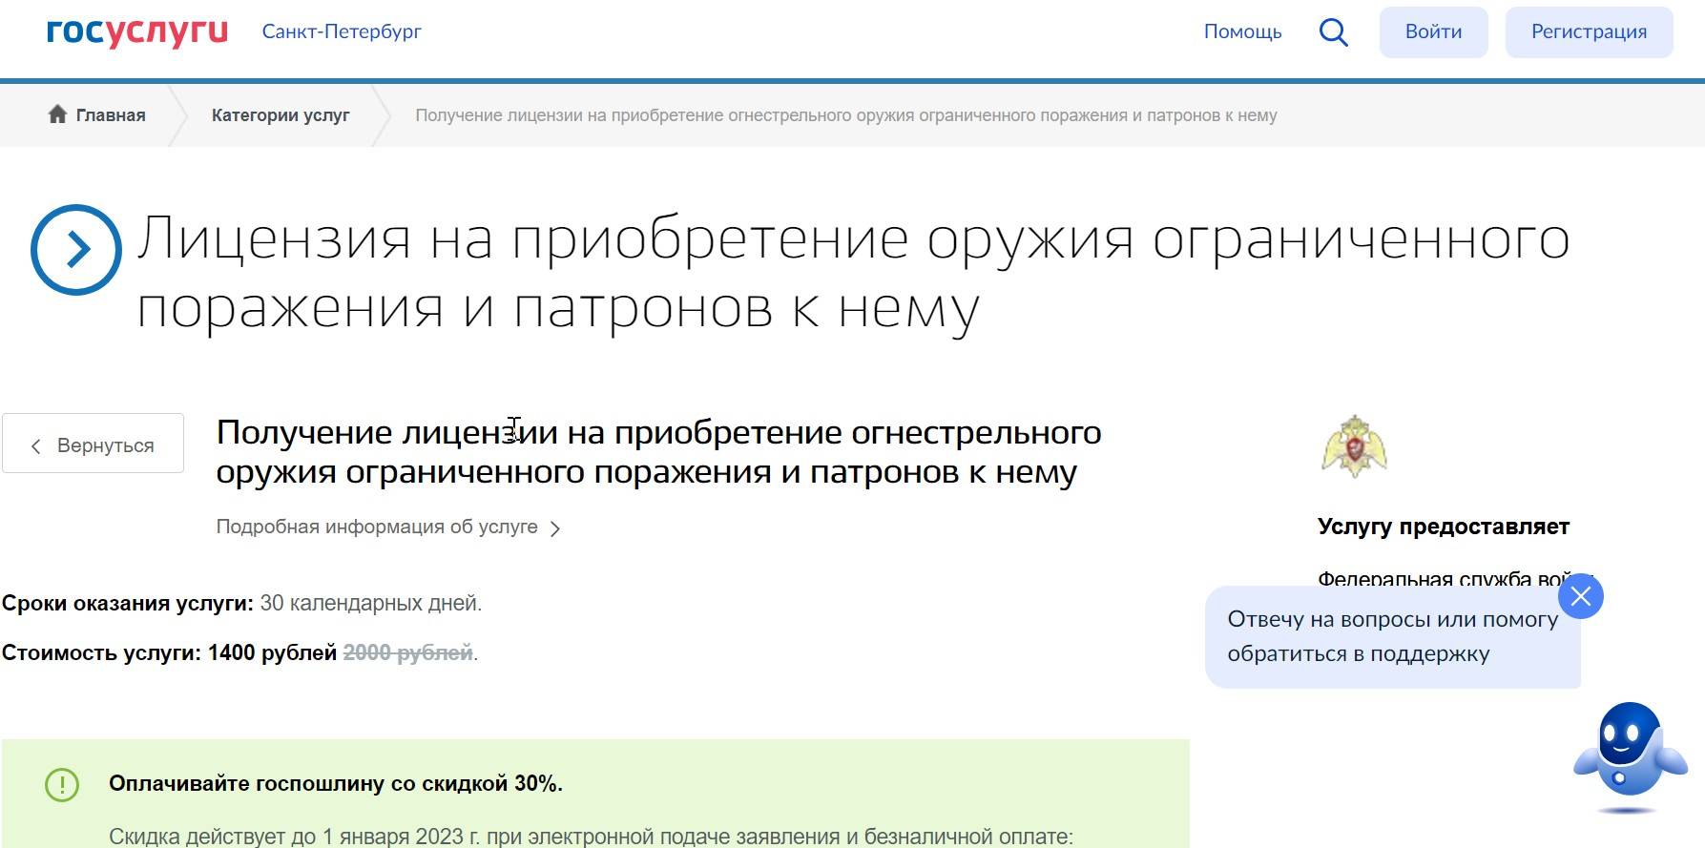
Task: Click the page title Лицензия на приобретение оружия
Action: point(853,273)
